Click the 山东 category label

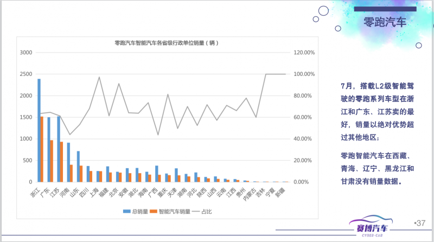coord(74,192)
